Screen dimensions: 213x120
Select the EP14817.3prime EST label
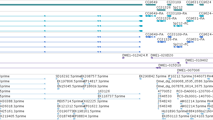[96, 81]
